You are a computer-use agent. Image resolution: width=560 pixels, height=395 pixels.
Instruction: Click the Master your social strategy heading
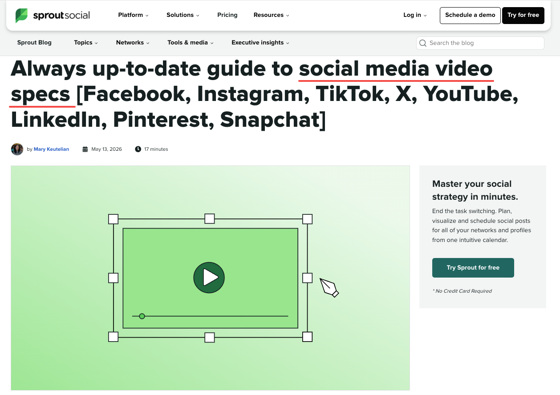475,190
